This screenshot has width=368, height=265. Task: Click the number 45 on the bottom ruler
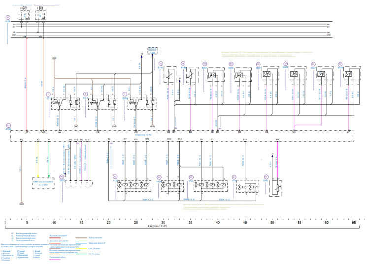245,223
